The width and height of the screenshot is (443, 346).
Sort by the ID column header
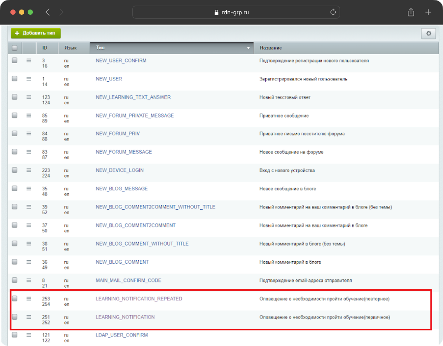point(45,48)
